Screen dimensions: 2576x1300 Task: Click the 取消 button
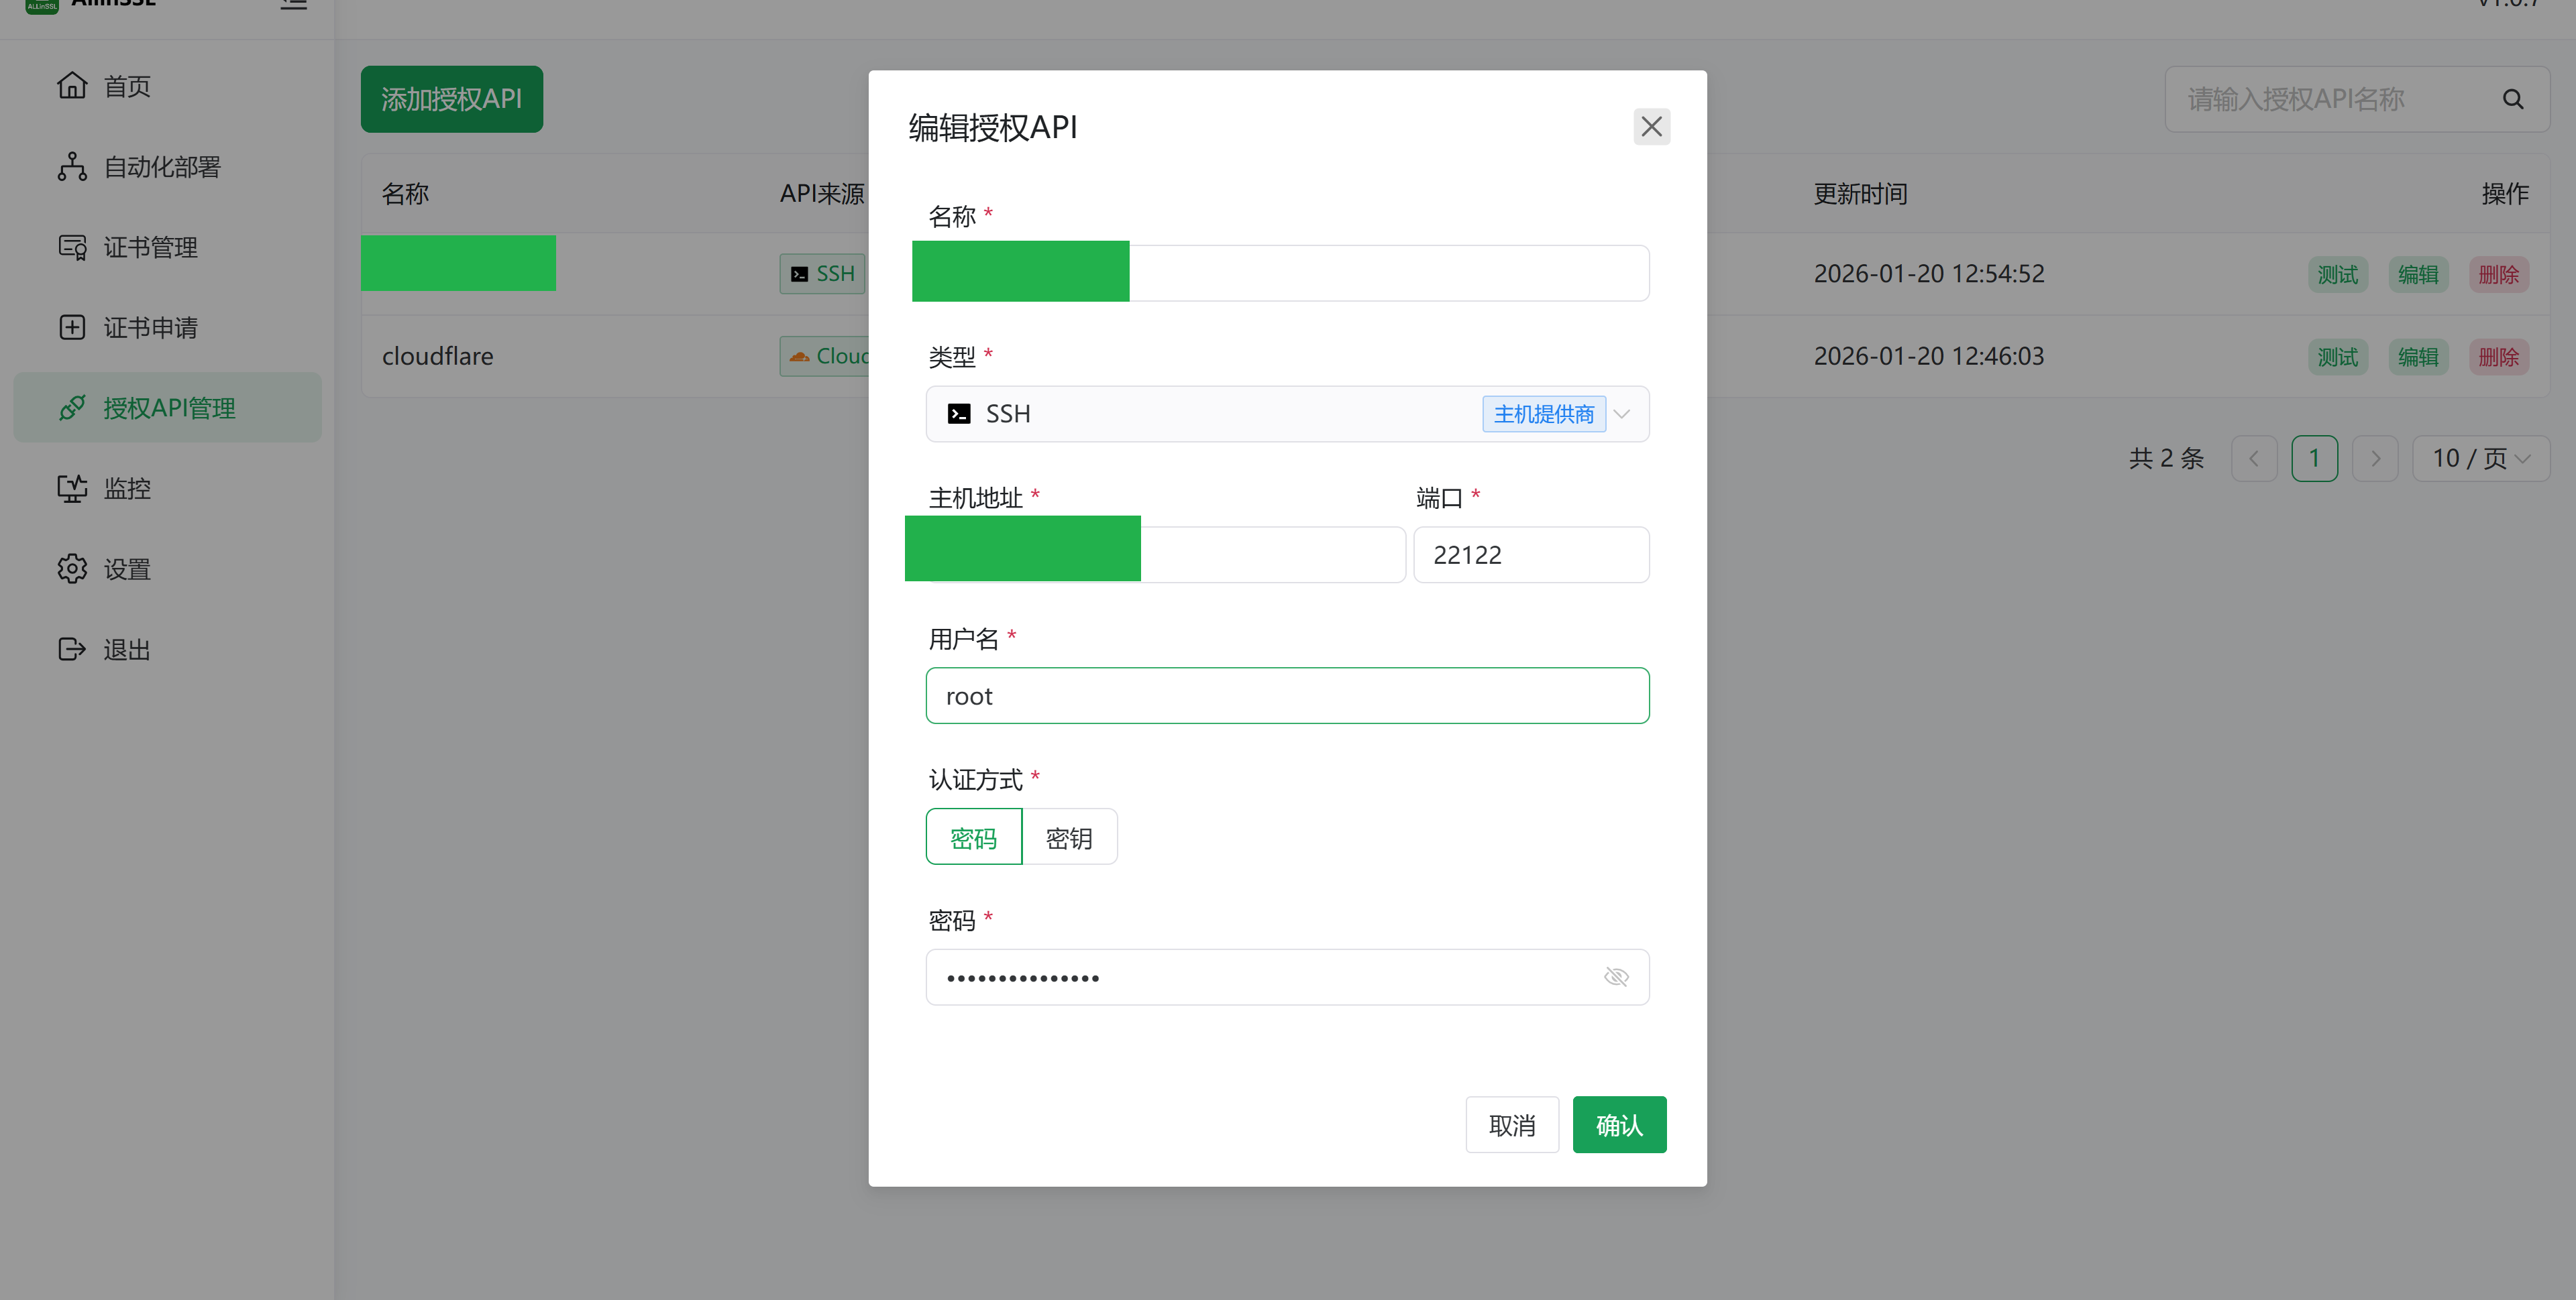pyautogui.click(x=1512, y=1124)
